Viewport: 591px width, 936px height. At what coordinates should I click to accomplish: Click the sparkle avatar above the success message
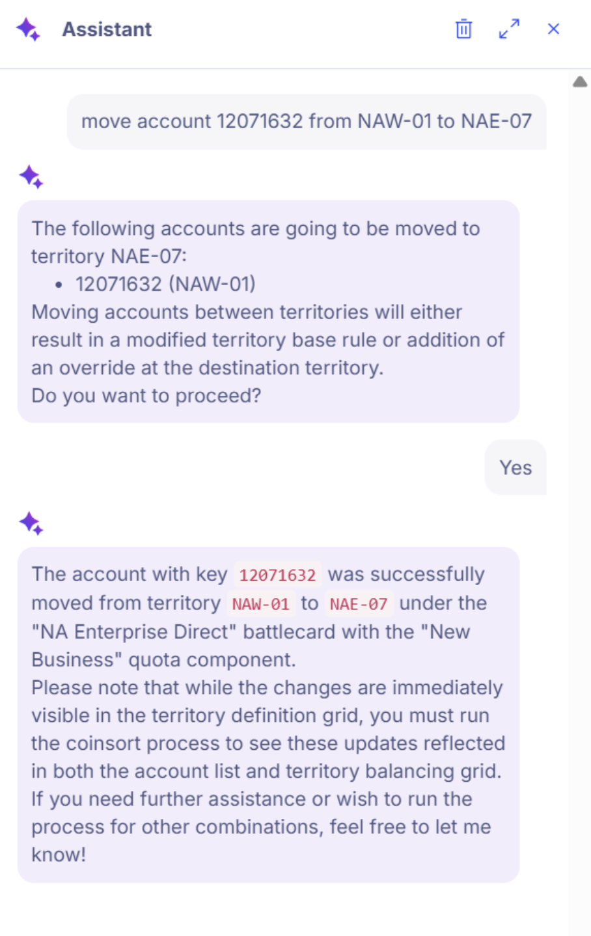click(31, 523)
